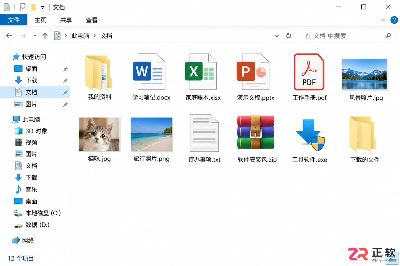This screenshot has height=266, width=400.
Task: Click the chevron after 此电脑 in address bar
Action: click(x=95, y=36)
